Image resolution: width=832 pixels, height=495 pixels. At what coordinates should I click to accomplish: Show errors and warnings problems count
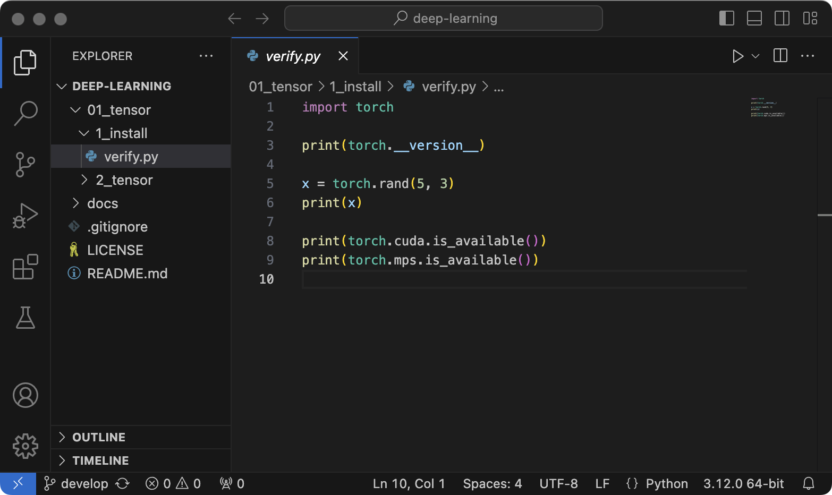(x=173, y=483)
